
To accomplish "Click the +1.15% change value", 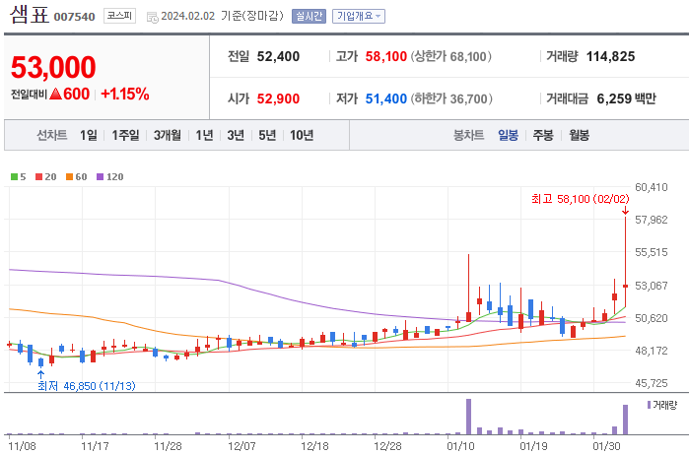I will (x=125, y=94).
